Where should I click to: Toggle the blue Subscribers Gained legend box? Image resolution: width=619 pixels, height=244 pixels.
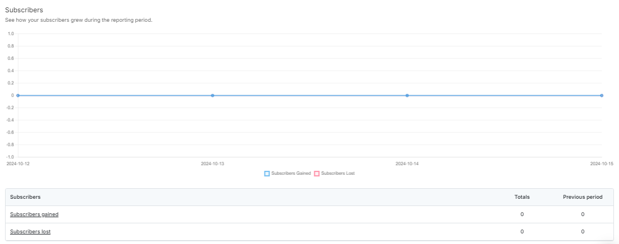[x=267, y=174]
